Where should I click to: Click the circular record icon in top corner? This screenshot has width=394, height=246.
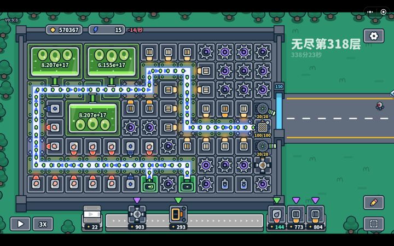pyautogui.click(x=384, y=12)
